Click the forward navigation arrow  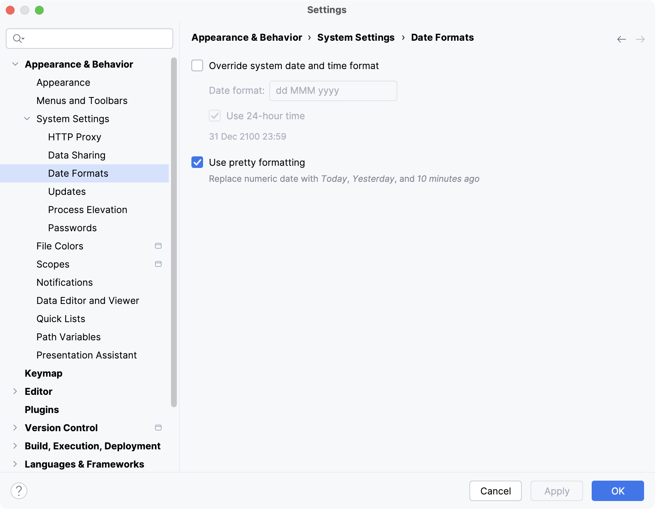640,39
